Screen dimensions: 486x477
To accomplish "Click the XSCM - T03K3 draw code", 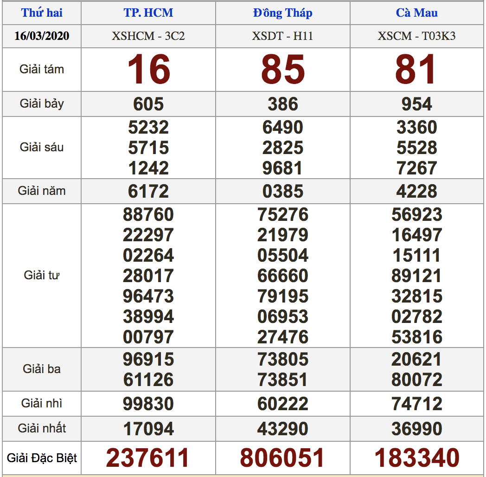I will (x=416, y=36).
